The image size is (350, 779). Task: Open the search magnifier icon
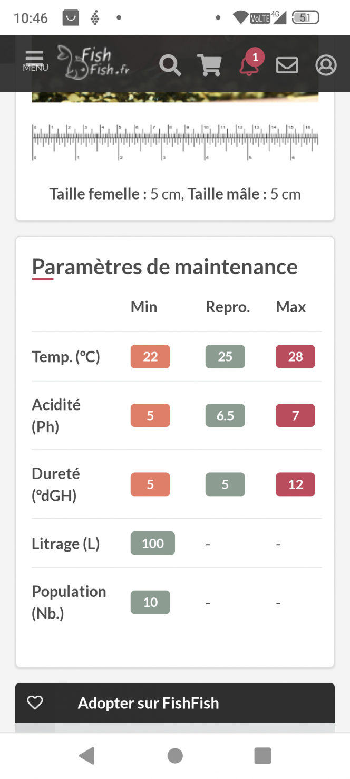pyautogui.click(x=170, y=65)
